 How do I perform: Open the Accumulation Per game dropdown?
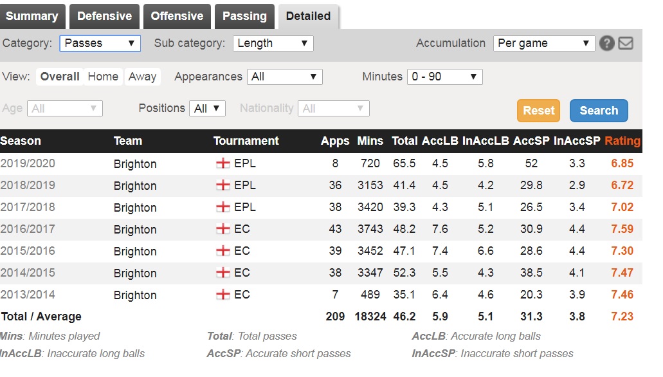click(544, 43)
